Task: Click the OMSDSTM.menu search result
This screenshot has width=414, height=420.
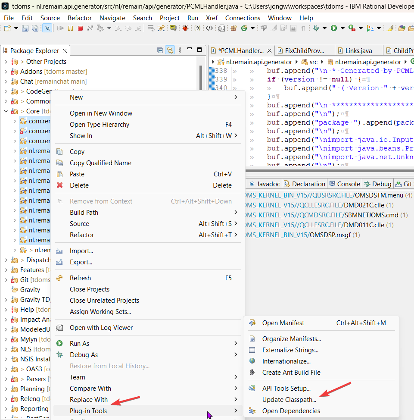Action: tap(379, 195)
